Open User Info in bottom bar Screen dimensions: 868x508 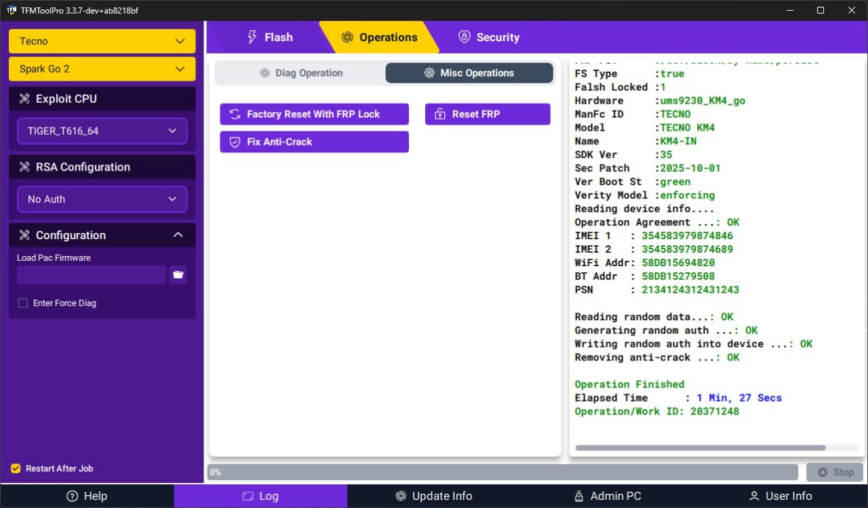pos(781,496)
